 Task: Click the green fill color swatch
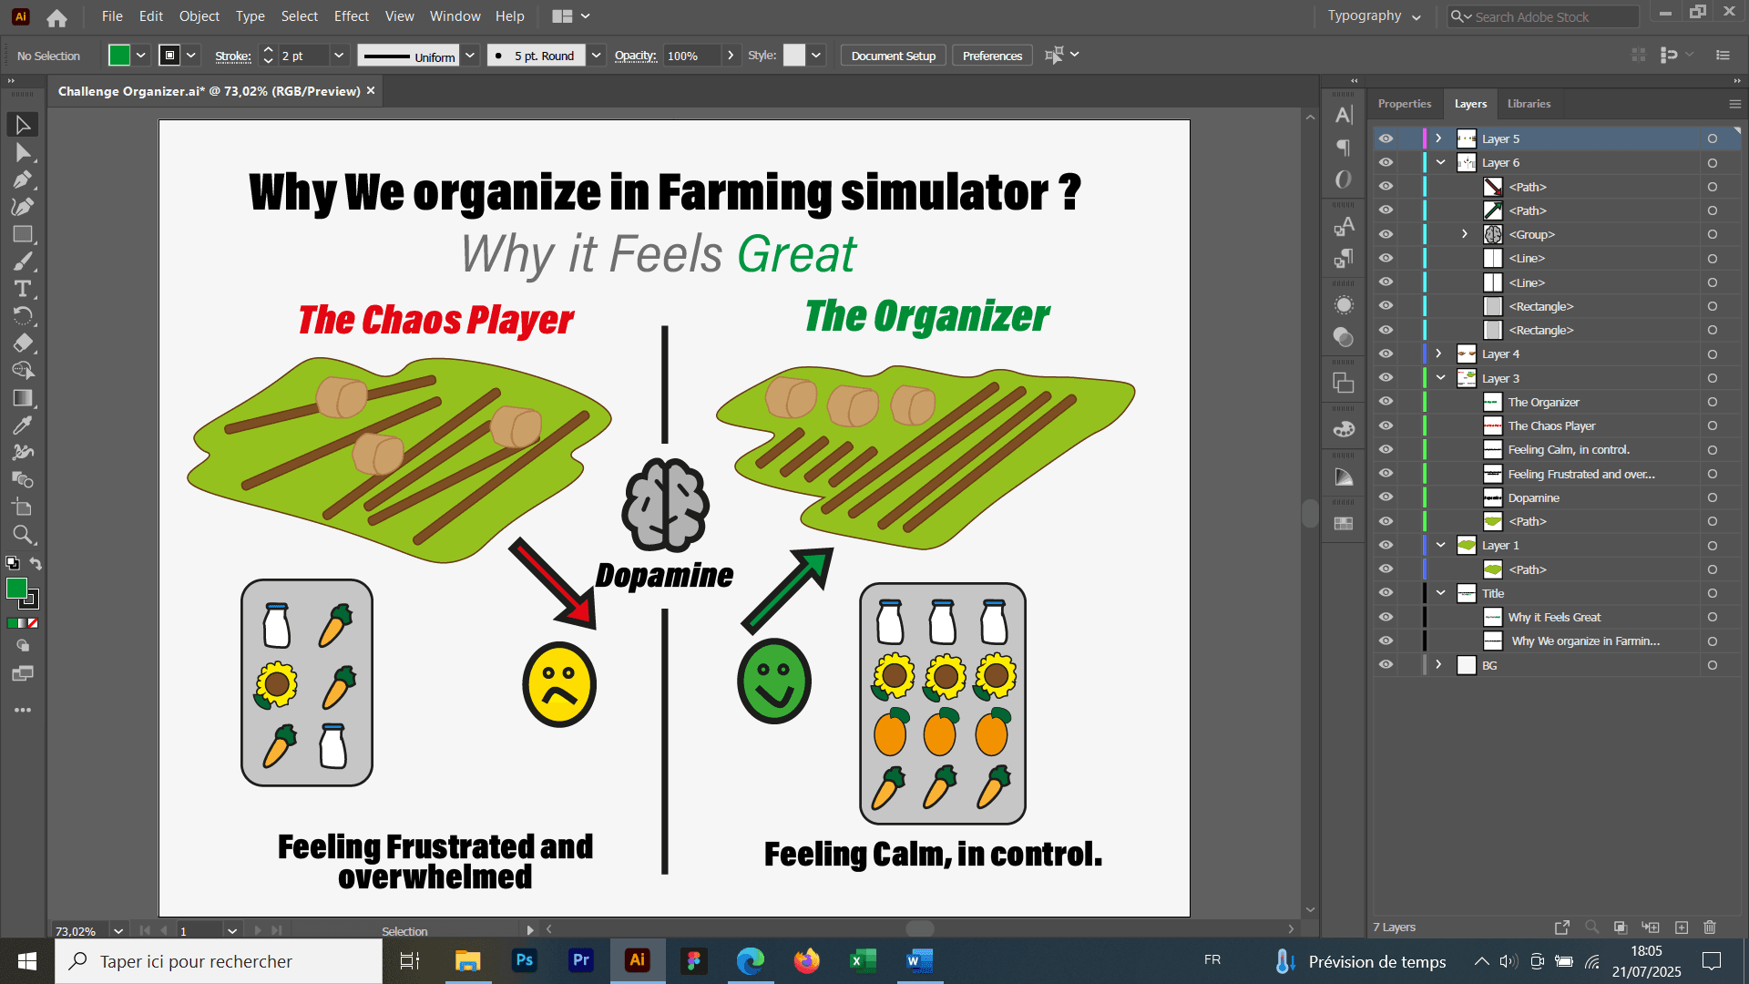tap(119, 56)
